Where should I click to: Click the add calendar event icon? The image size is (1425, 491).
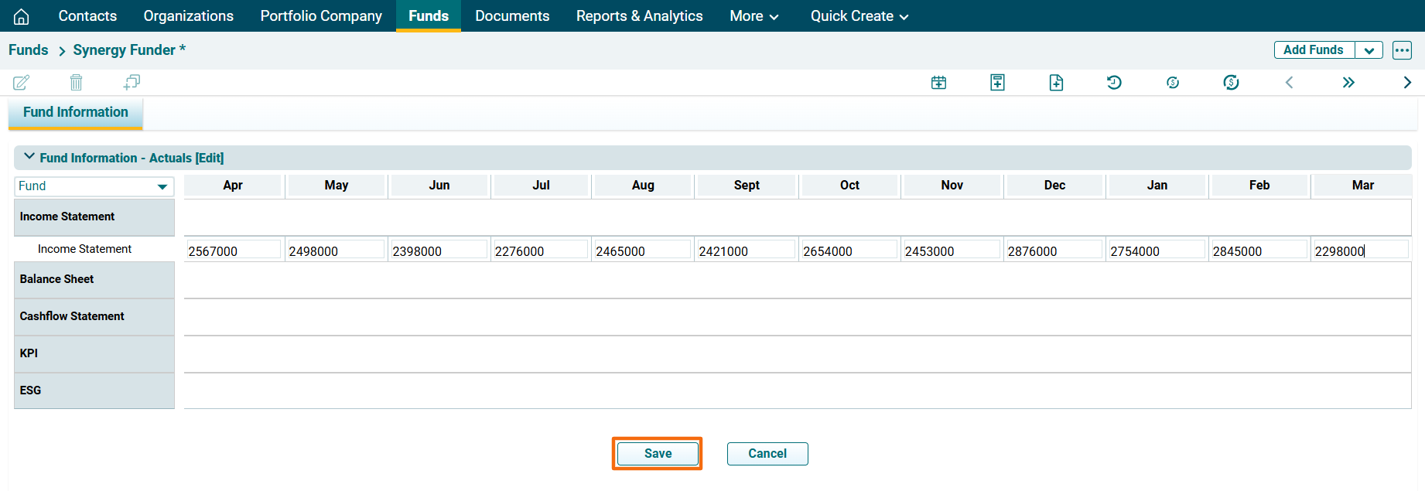tap(938, 83)
